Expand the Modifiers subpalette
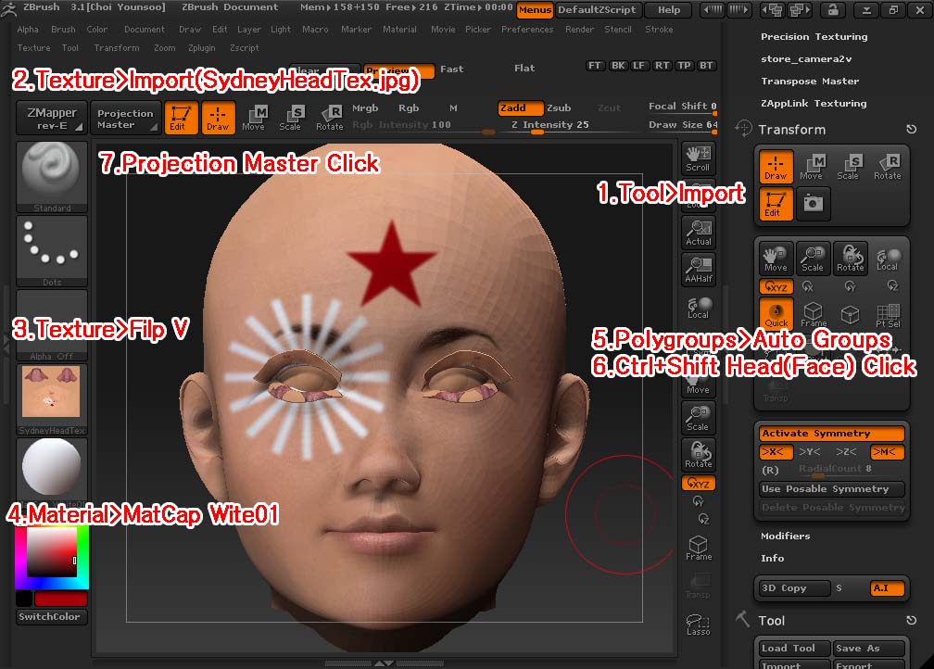934x669 pixels. (785, 536)
